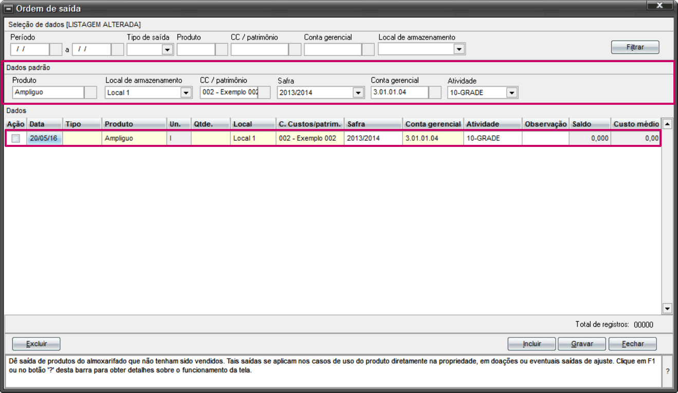The image size is (678, 393).
Task: Click the Período start date field
Action: 30,49
